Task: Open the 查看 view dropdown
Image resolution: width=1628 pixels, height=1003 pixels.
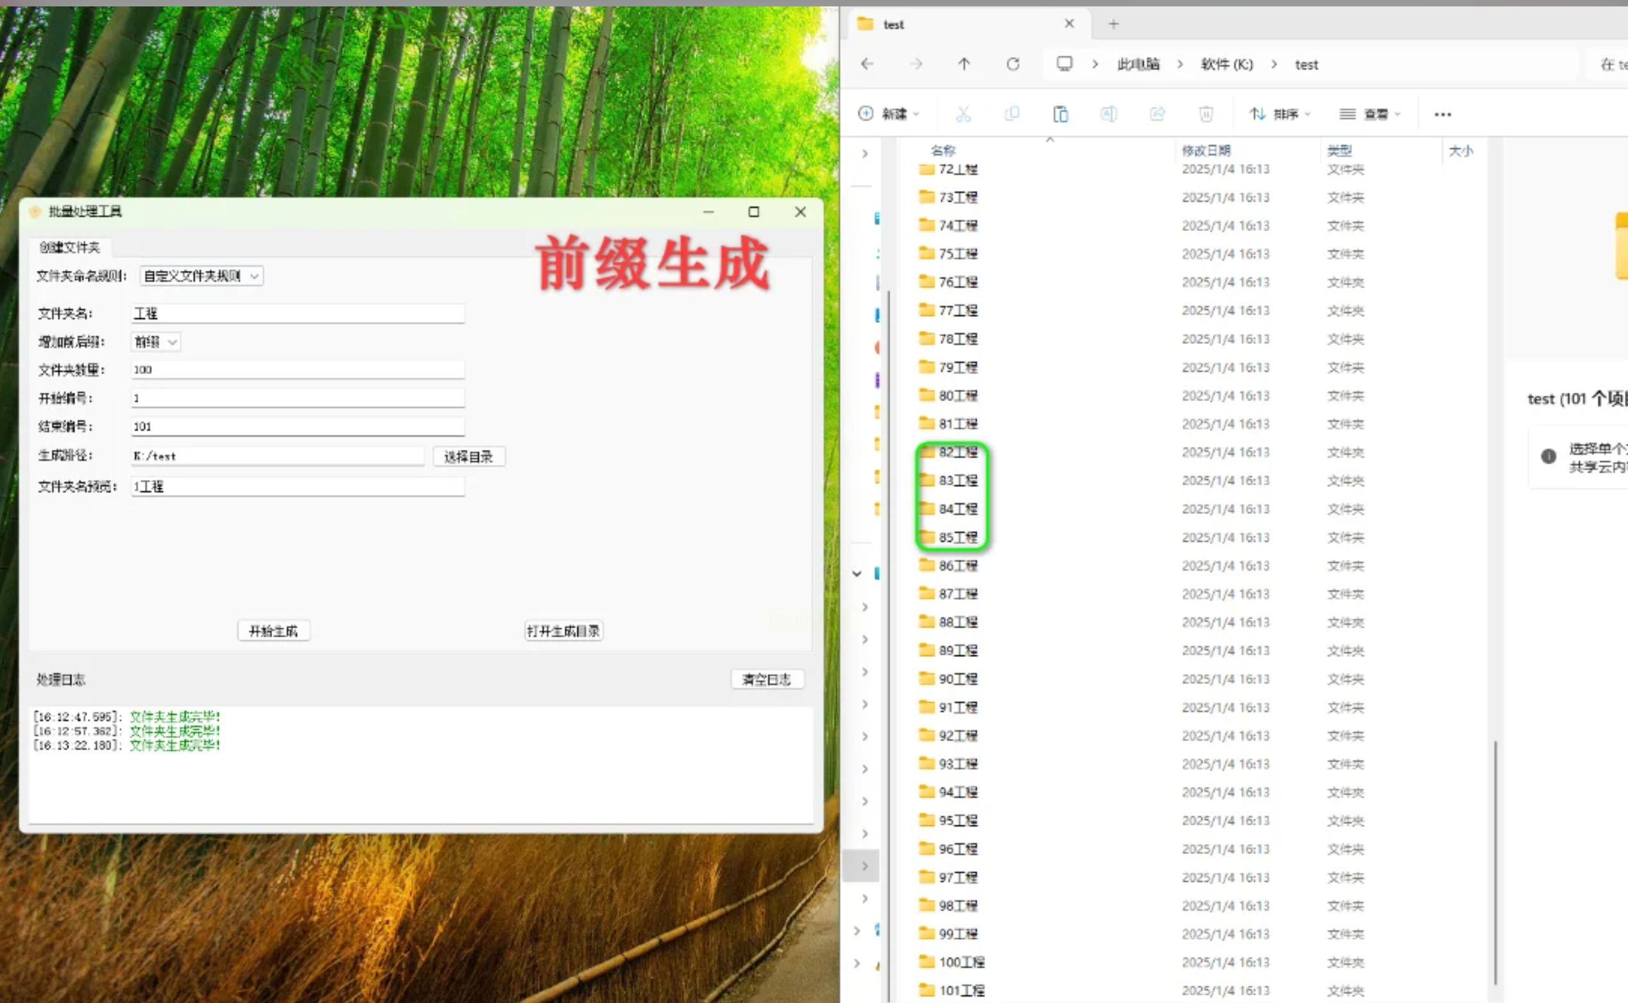Action: [1370, 114]
